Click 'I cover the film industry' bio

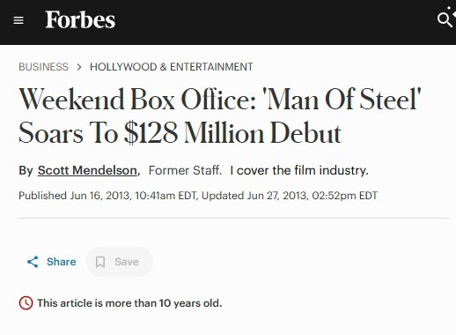tap(299, 170)
